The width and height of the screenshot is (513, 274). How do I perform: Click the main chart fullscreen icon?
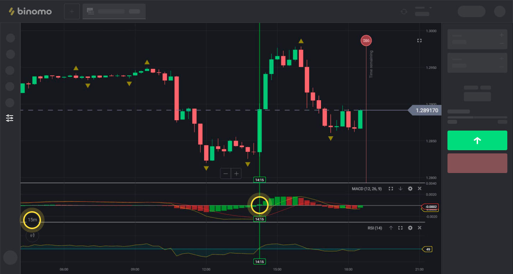tap(419, 41)
